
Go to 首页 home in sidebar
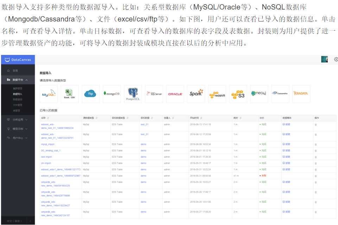coord(15,70)
